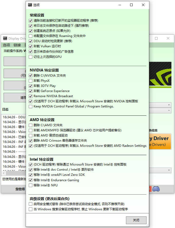This screenshot has width=175, height=228.
Task: Minimize the Options dialog window
Action: [120, 5]
